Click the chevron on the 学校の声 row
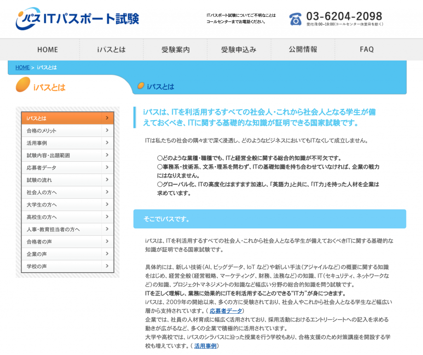This screenshot has width=423, height=355. [107, 266]
